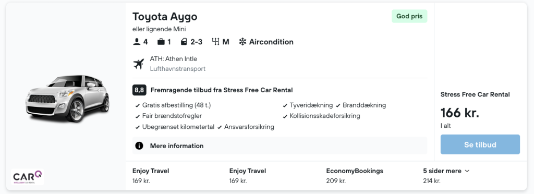Viewport: 534px width, 194px height.
Task: Click the car door count icon
Action: [x=184, y=42]
